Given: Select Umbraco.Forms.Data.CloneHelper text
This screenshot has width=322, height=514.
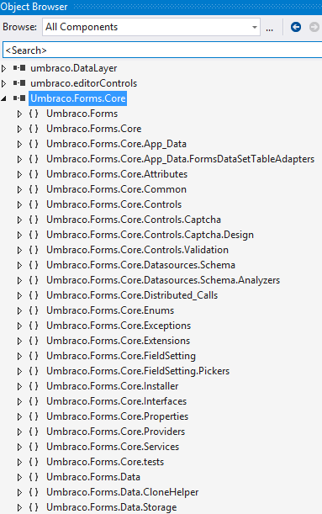Looking at the screenshot, I should pos(123,492).
